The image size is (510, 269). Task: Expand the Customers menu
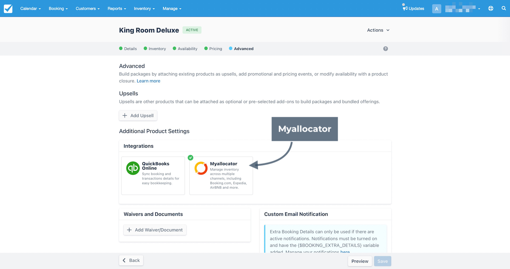[88, 8]
